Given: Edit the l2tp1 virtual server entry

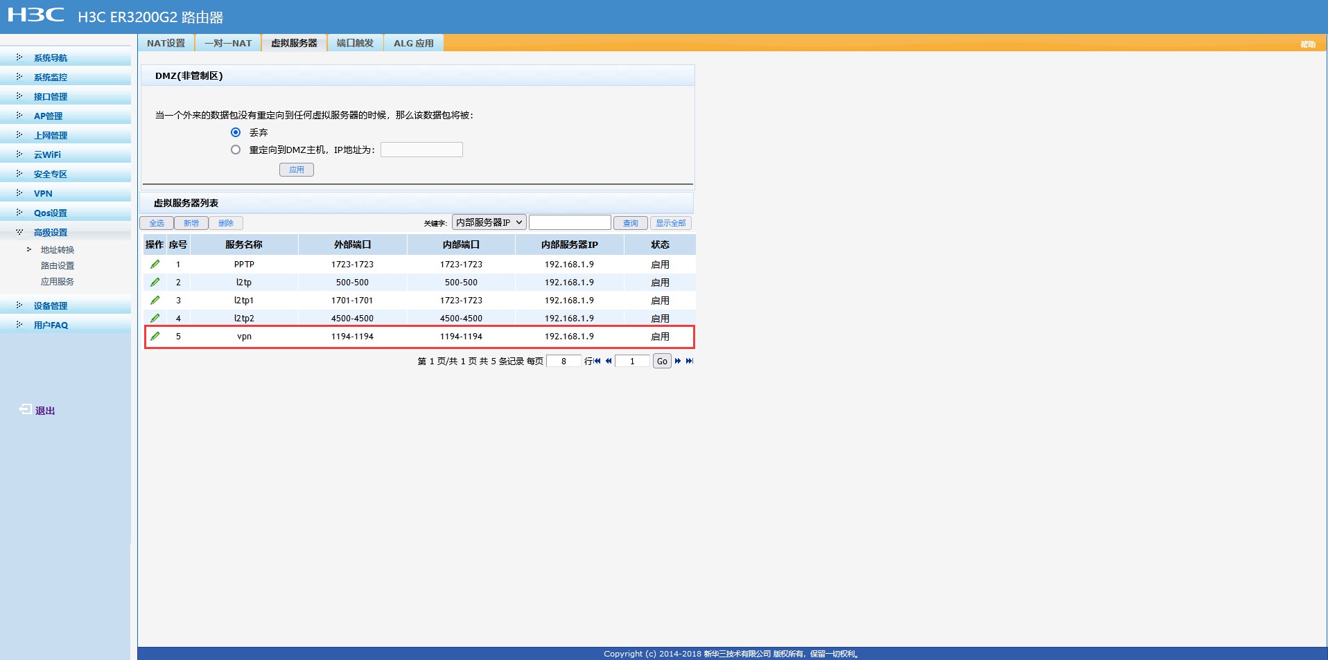Looking at the screenshot, I should [155, 301].
